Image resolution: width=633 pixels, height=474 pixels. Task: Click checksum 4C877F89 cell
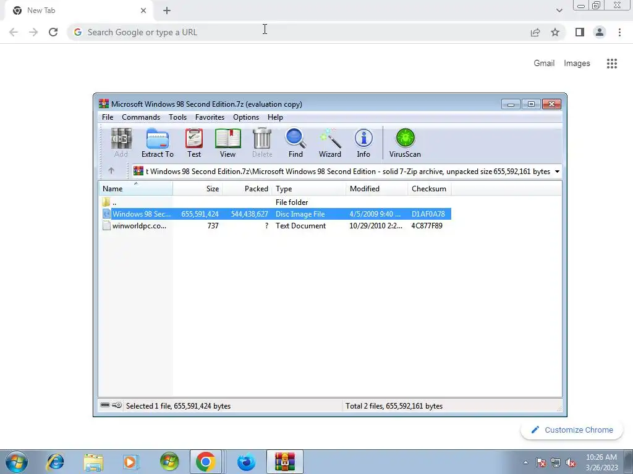(427, 226)
